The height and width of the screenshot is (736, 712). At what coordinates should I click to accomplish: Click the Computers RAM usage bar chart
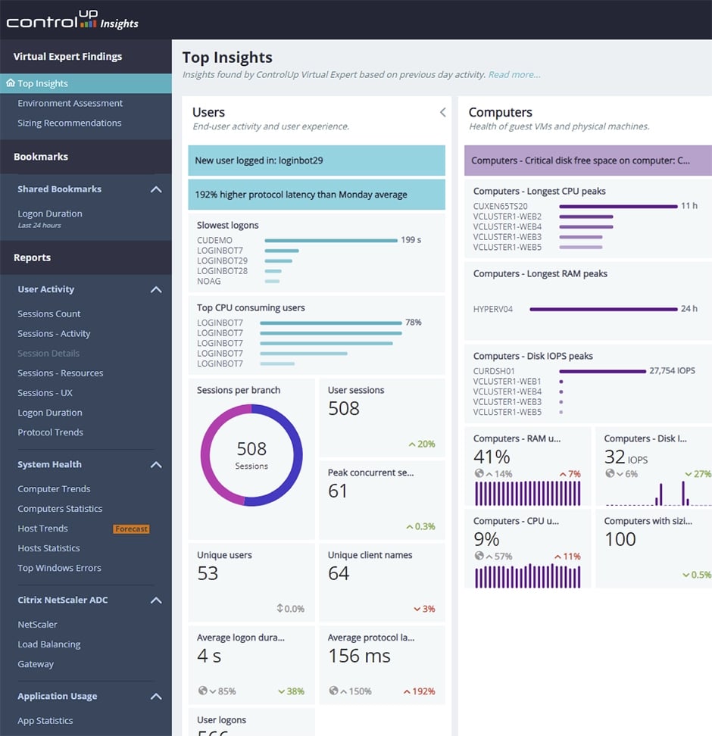(527, 494)
